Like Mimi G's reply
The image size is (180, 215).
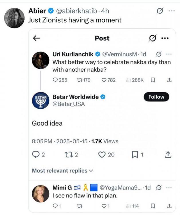pos(104,206)
